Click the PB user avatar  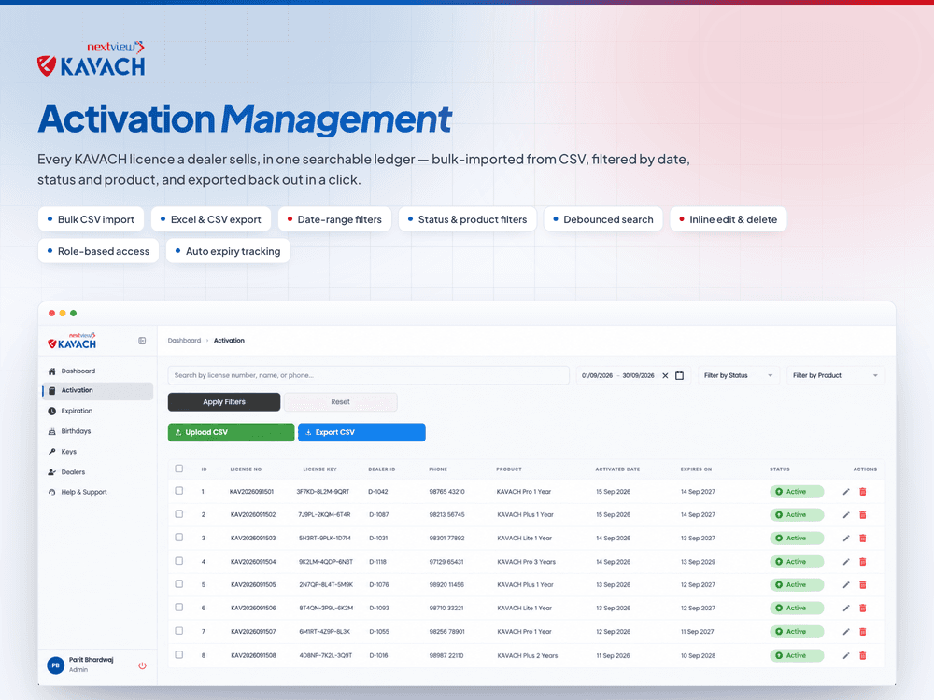[x=55, y=665]
